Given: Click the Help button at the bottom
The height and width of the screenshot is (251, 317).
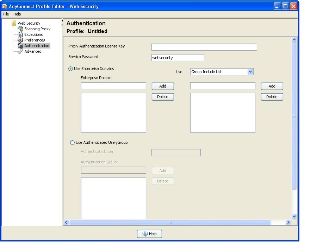Looking at the screenshot, I should point(149,234).
